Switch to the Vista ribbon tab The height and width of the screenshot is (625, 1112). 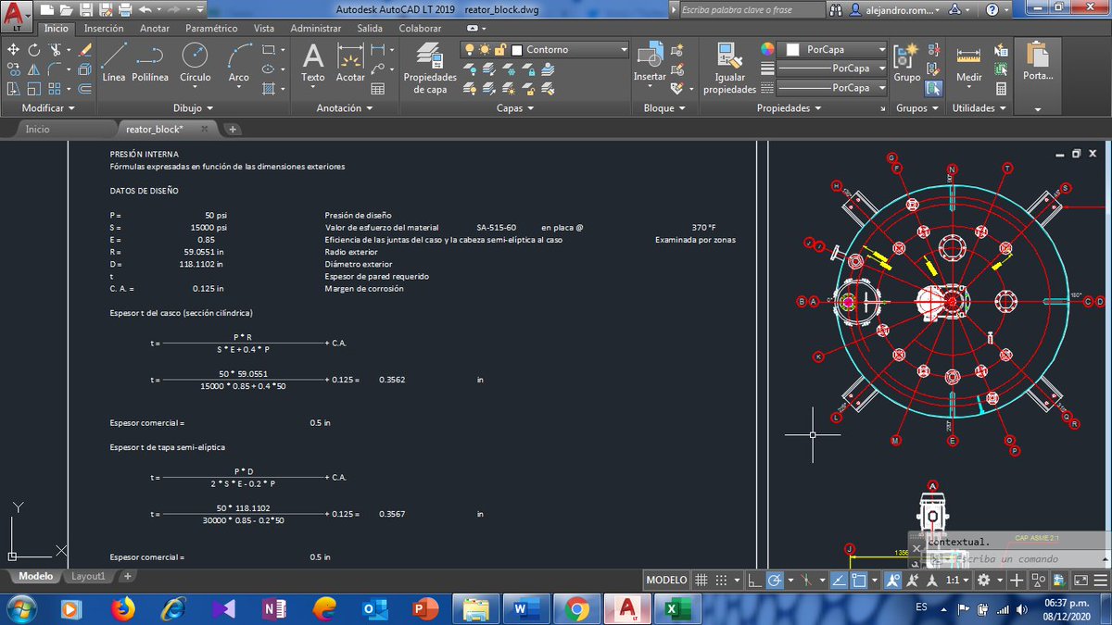click(x=264, y=29)
